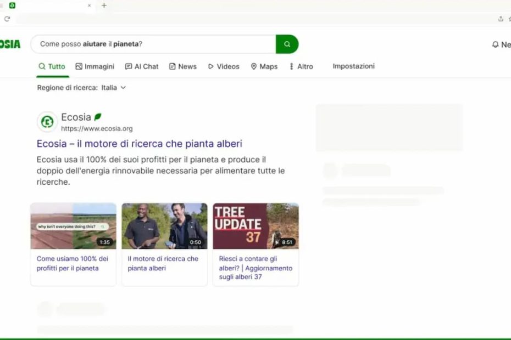Select the Tutto search tab
This screenshot has height=340, width=511.
click(x=52, y=66)
